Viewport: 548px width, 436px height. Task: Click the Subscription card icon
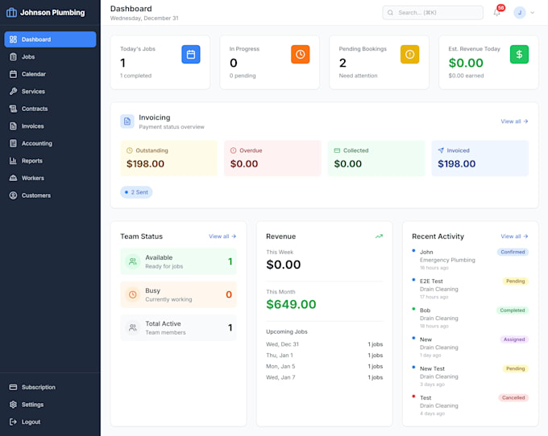pos(13,387)
